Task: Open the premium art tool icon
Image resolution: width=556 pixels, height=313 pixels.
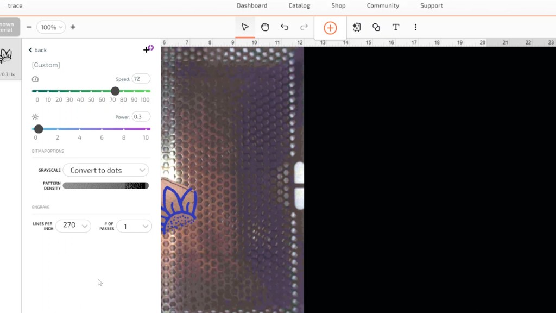Action: click(x=357, y=27)
